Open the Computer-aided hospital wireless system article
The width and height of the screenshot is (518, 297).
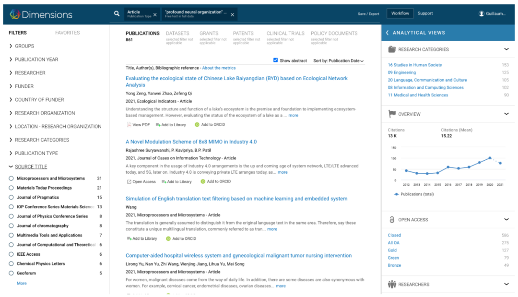[x=238, y=256]
